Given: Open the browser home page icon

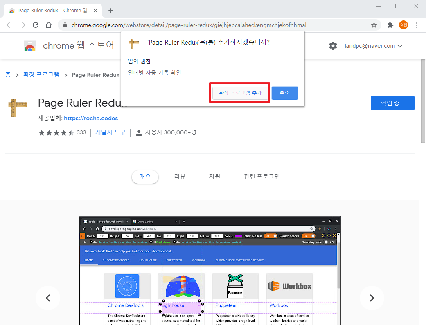Looking at the screenshot, I should tap(48, 25).
